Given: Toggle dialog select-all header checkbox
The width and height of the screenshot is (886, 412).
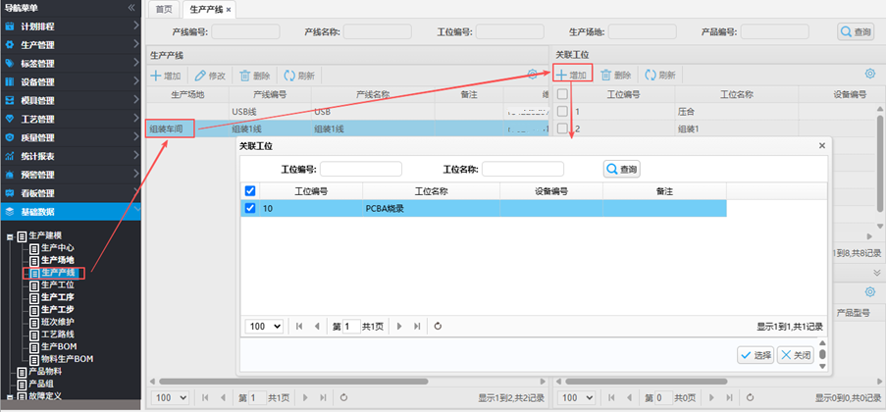Looking at the screenshot, I should [x=250, y=191].
